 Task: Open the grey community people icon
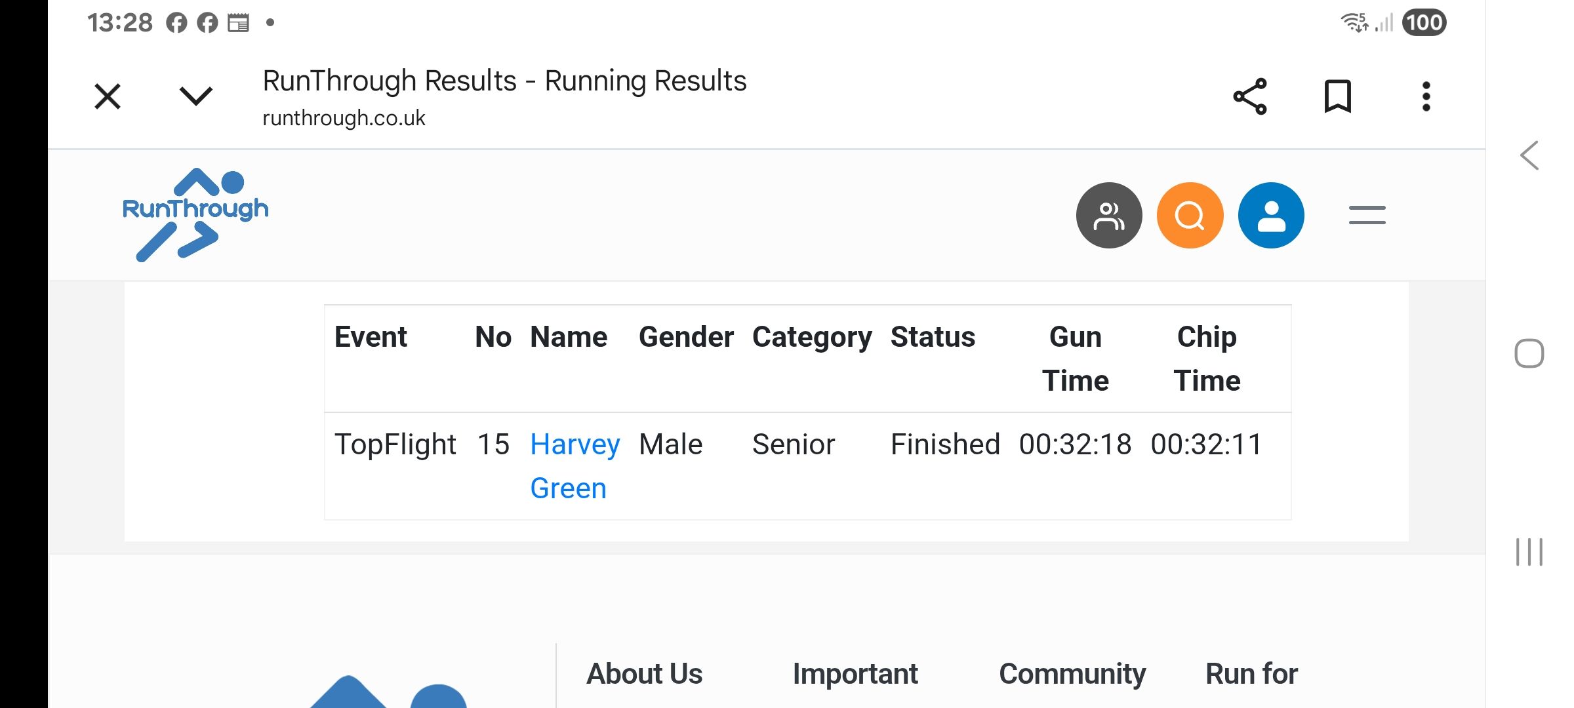click(1109, 216)
